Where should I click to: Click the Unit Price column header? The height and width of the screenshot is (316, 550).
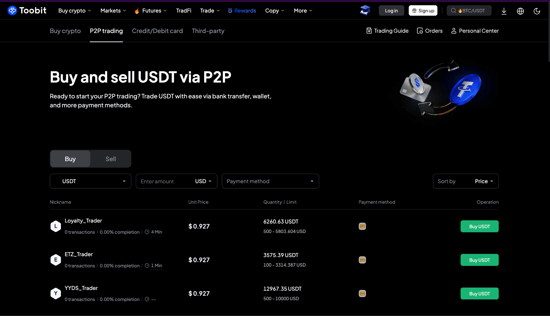point(198,202)
